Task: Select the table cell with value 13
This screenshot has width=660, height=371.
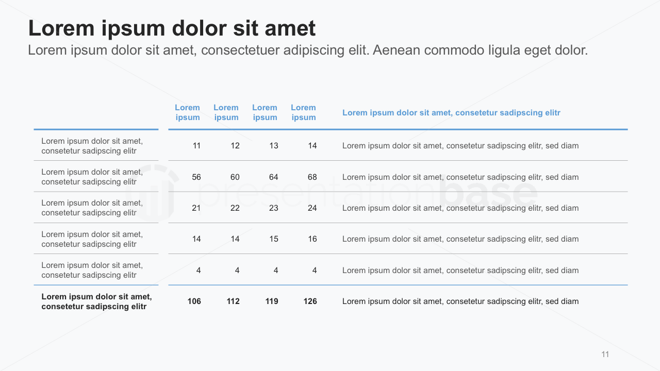Action: click(274, 146)
